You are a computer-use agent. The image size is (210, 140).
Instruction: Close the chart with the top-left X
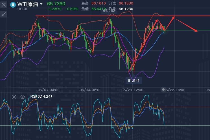[x=4, y=5]
